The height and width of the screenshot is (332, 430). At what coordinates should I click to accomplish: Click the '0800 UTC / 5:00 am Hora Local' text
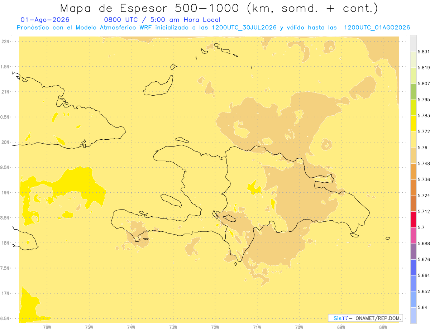162,20
